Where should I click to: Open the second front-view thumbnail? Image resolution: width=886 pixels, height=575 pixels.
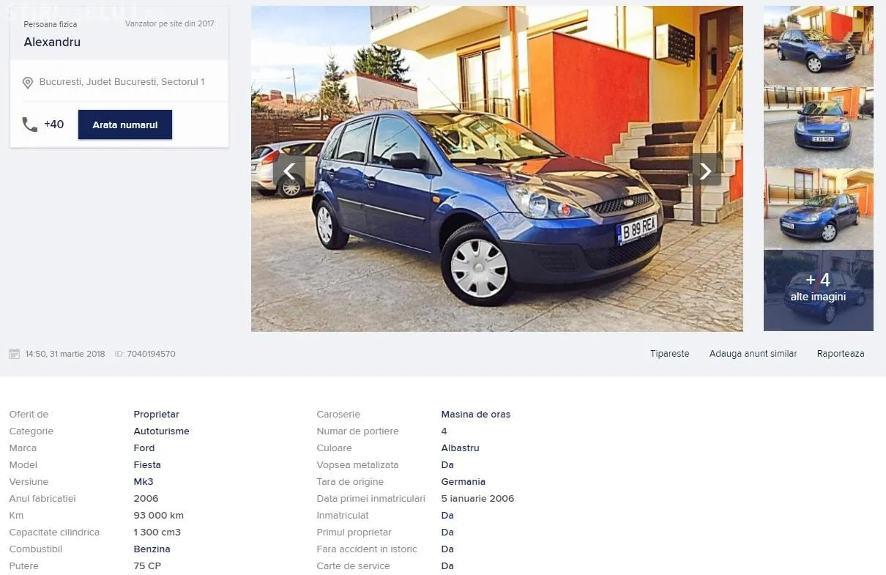pos(819,128)
